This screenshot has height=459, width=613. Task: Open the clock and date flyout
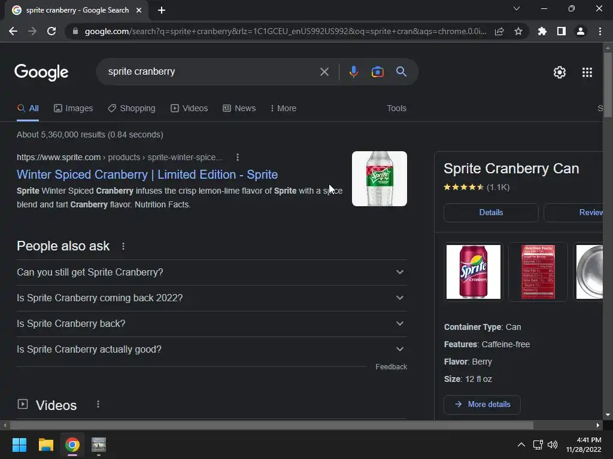tap(584, 445)
